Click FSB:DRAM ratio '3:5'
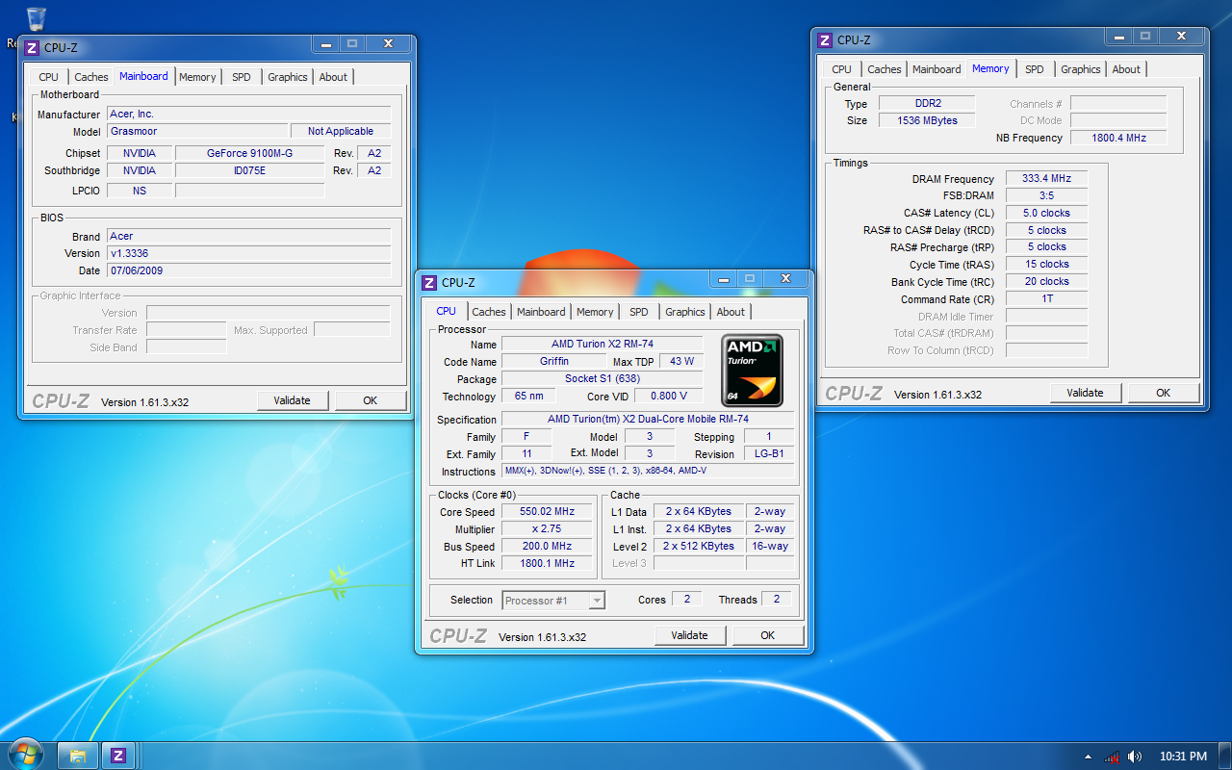Image resolution: width=1232 pixels, height=770 pixels. (x=1047, y=195)
